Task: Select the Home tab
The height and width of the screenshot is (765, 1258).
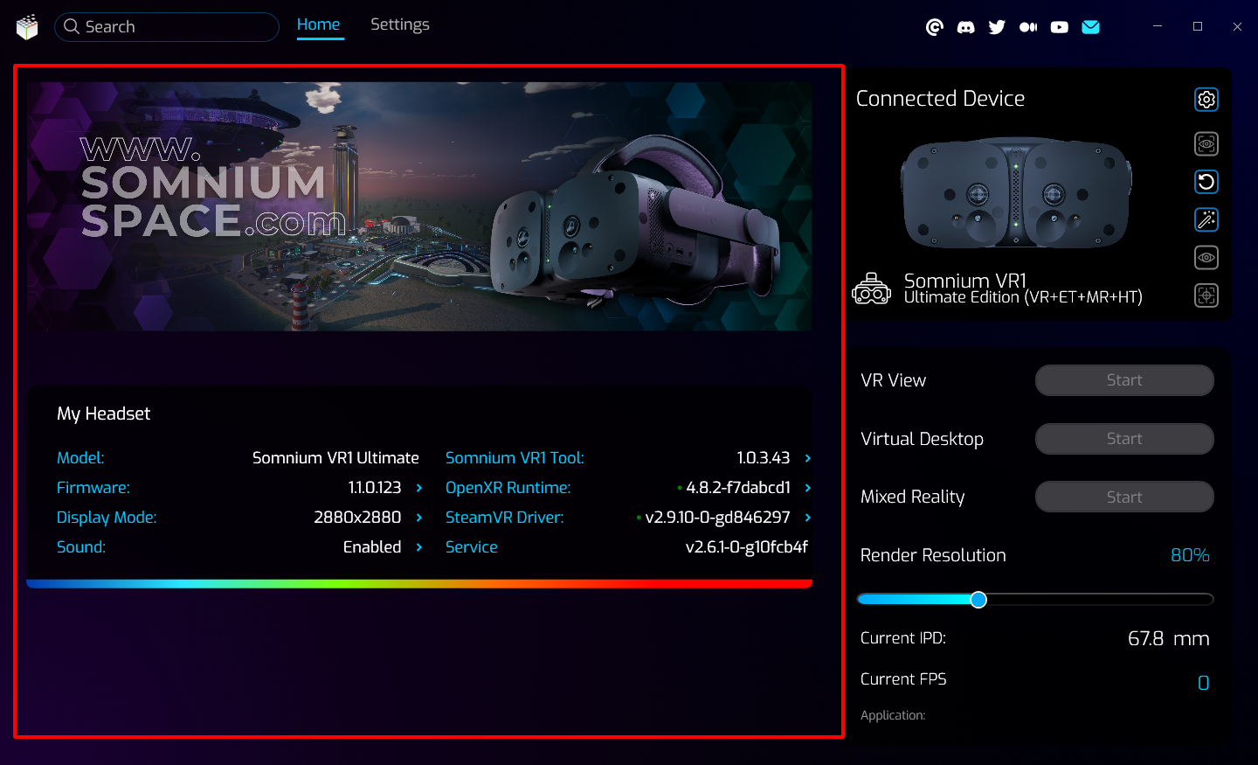Action: click(x=318, y=24)
